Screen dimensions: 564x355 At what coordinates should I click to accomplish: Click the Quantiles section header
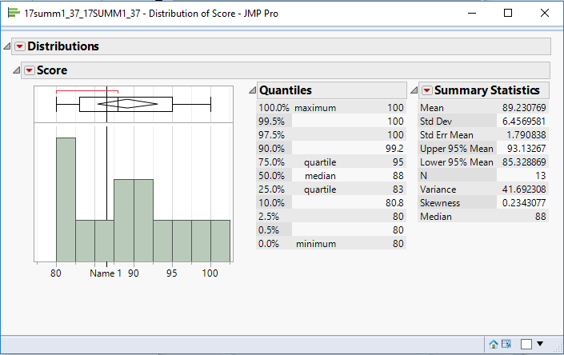tap(285, 90)
